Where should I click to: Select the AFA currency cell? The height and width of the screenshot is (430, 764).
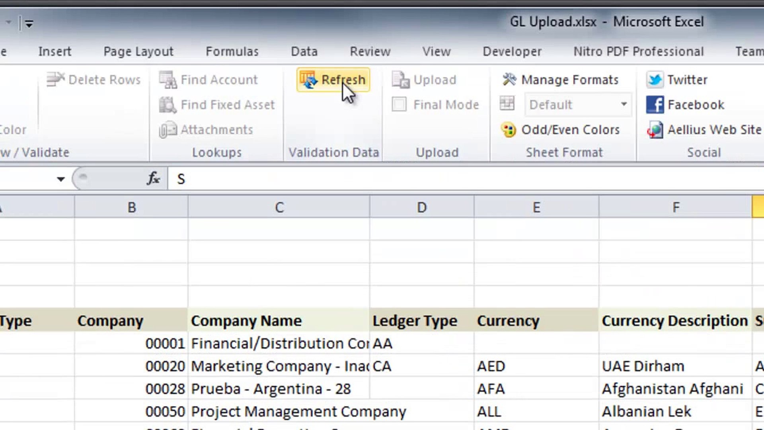tap(536, 389)
